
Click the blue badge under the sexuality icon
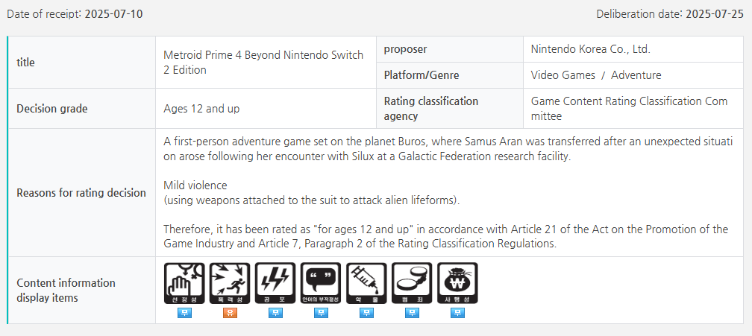point(184,313)
